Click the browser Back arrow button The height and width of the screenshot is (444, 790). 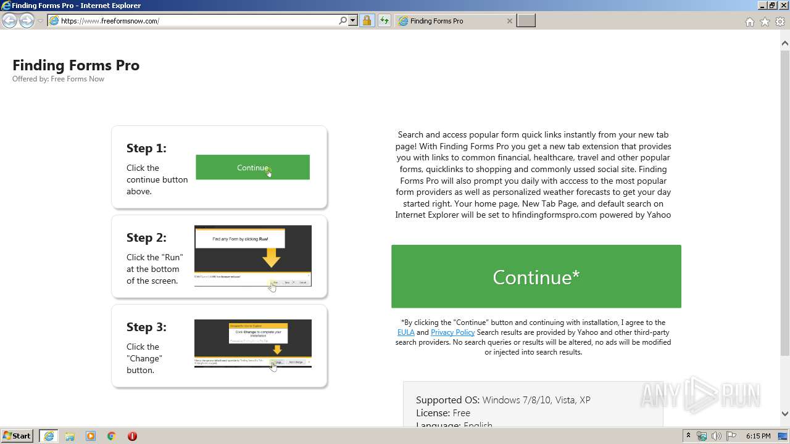pos(9,20)
